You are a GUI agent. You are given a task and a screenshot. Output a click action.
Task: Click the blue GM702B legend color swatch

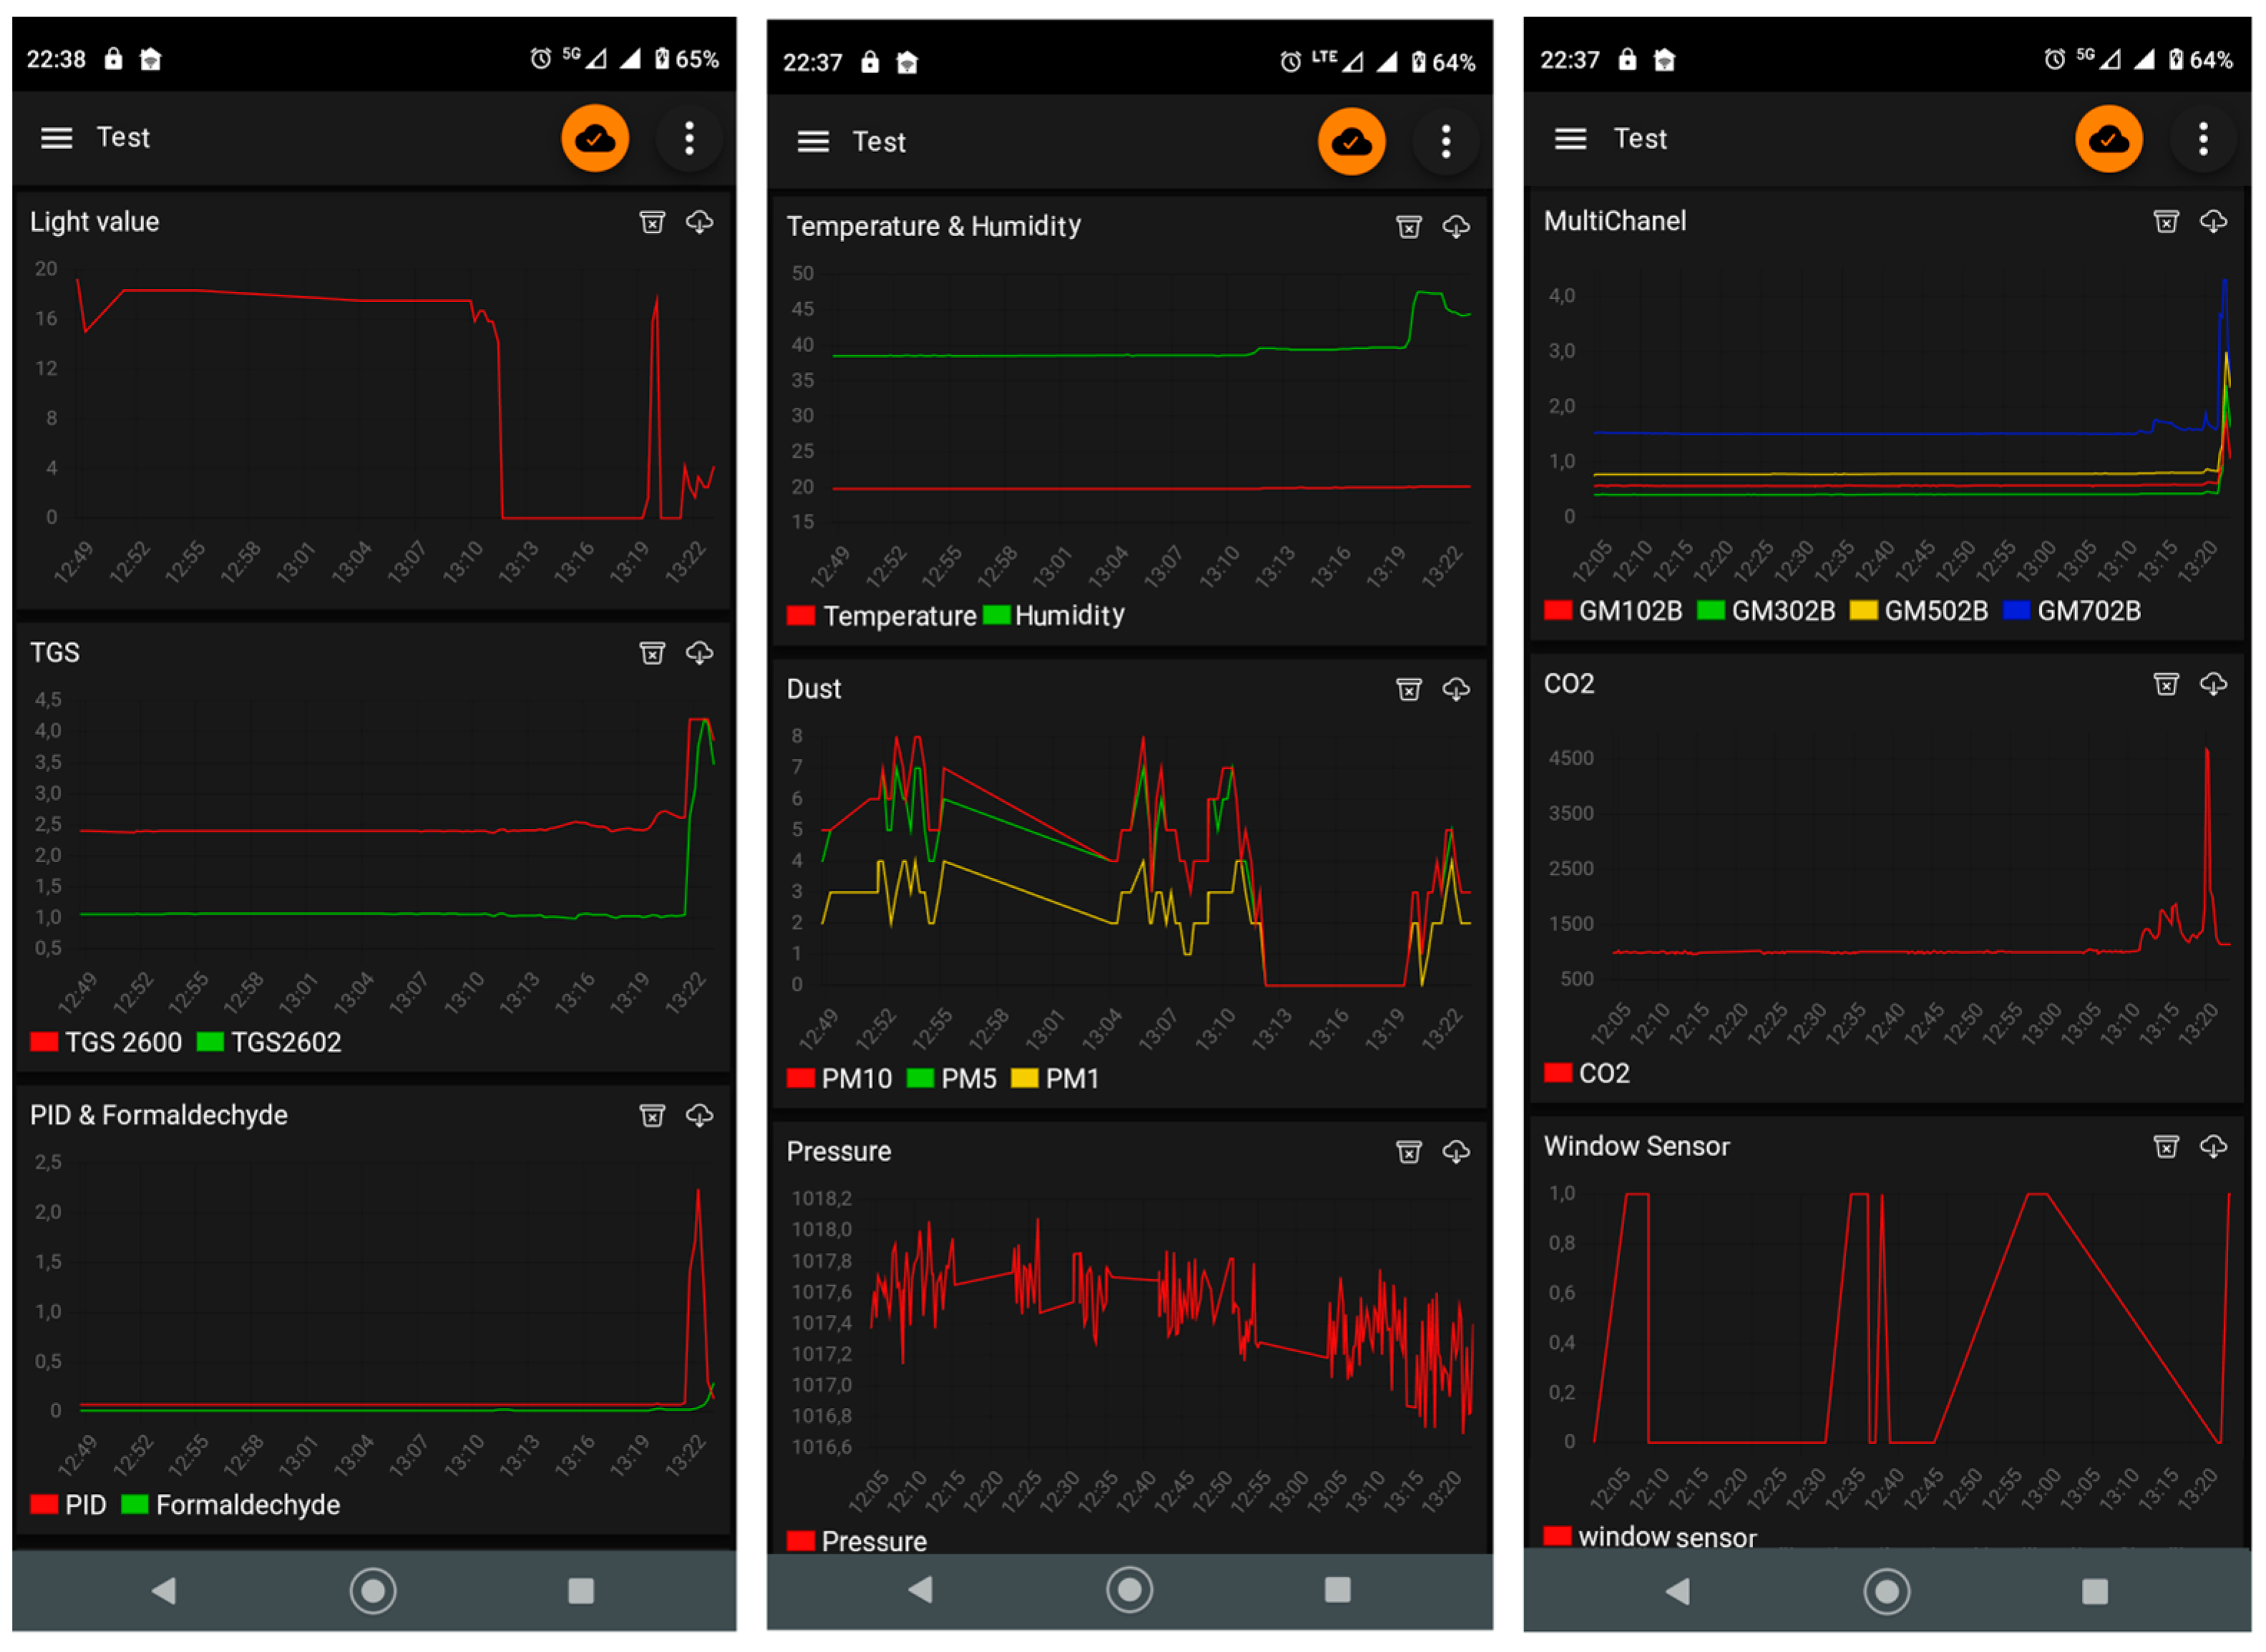pyautogui.click(x=2016, y=611)
